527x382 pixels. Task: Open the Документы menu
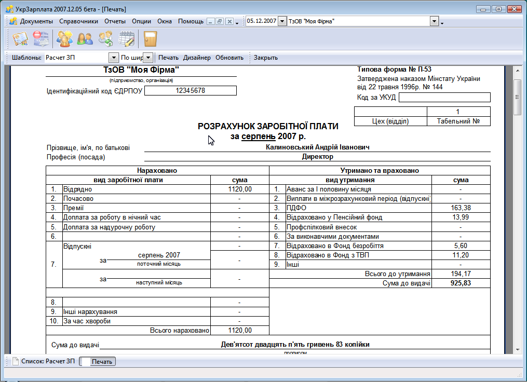pos(36,21)
